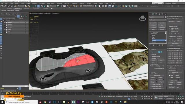
Task: Open the Render Setup teapot icon
Action: tap(123, 6)
